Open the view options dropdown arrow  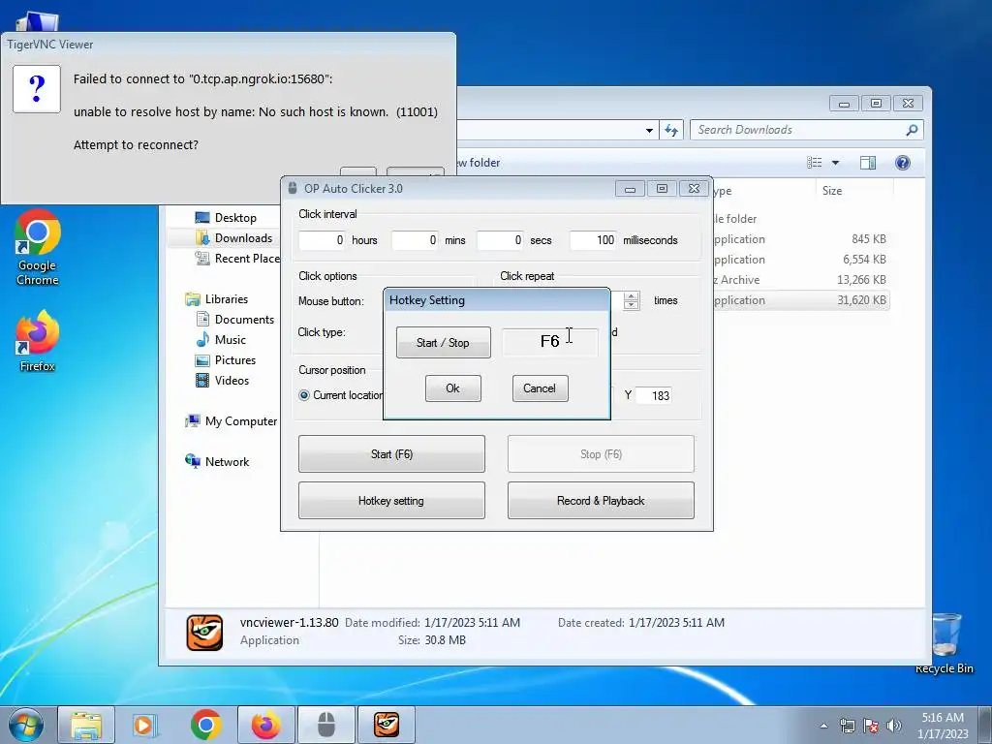(835, 163)
